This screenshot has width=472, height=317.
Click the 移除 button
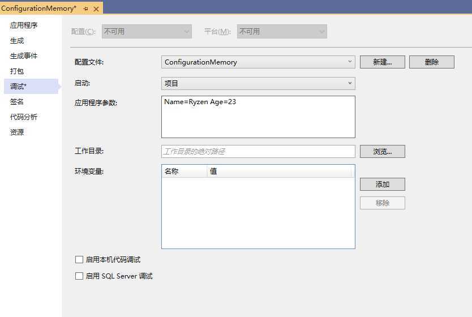[382, 203]
